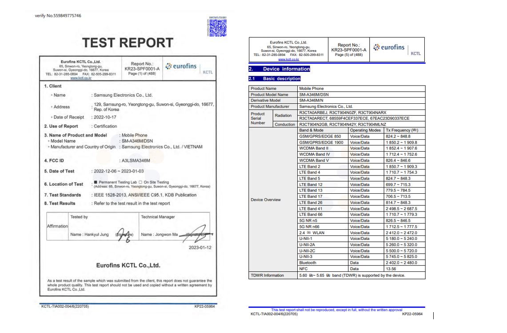Click the 'Operating Modes' column header
The image size is (507, 333).
[365, 130]
